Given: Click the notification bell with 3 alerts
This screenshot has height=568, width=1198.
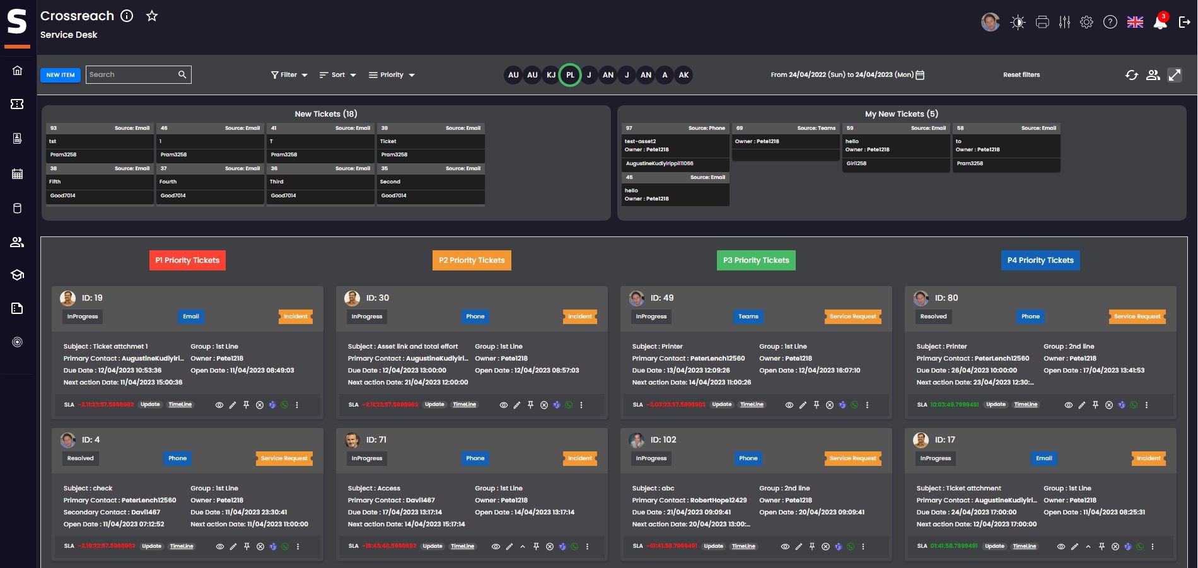Looking at the screenshot, I should click(1160, 22).
